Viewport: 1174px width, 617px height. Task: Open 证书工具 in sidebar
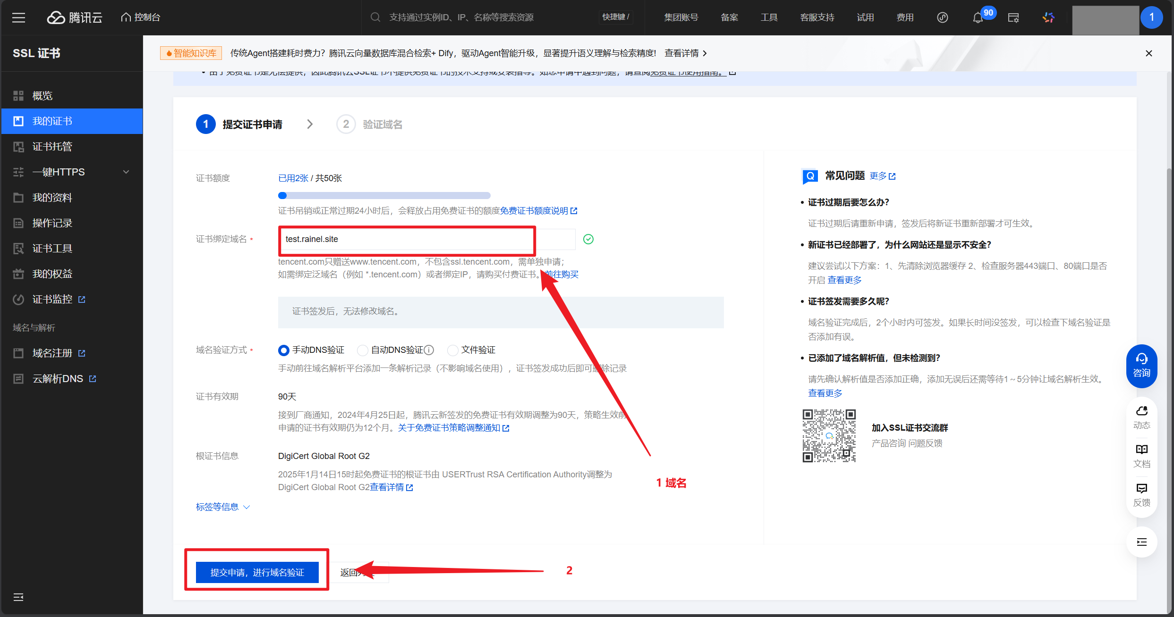(x=72, y=249)
